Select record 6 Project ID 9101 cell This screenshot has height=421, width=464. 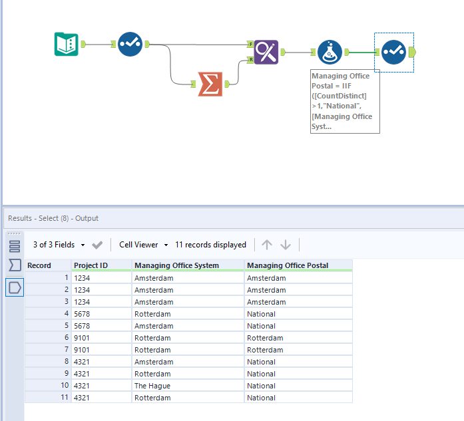pyautogui.click(x=101, y=338)
